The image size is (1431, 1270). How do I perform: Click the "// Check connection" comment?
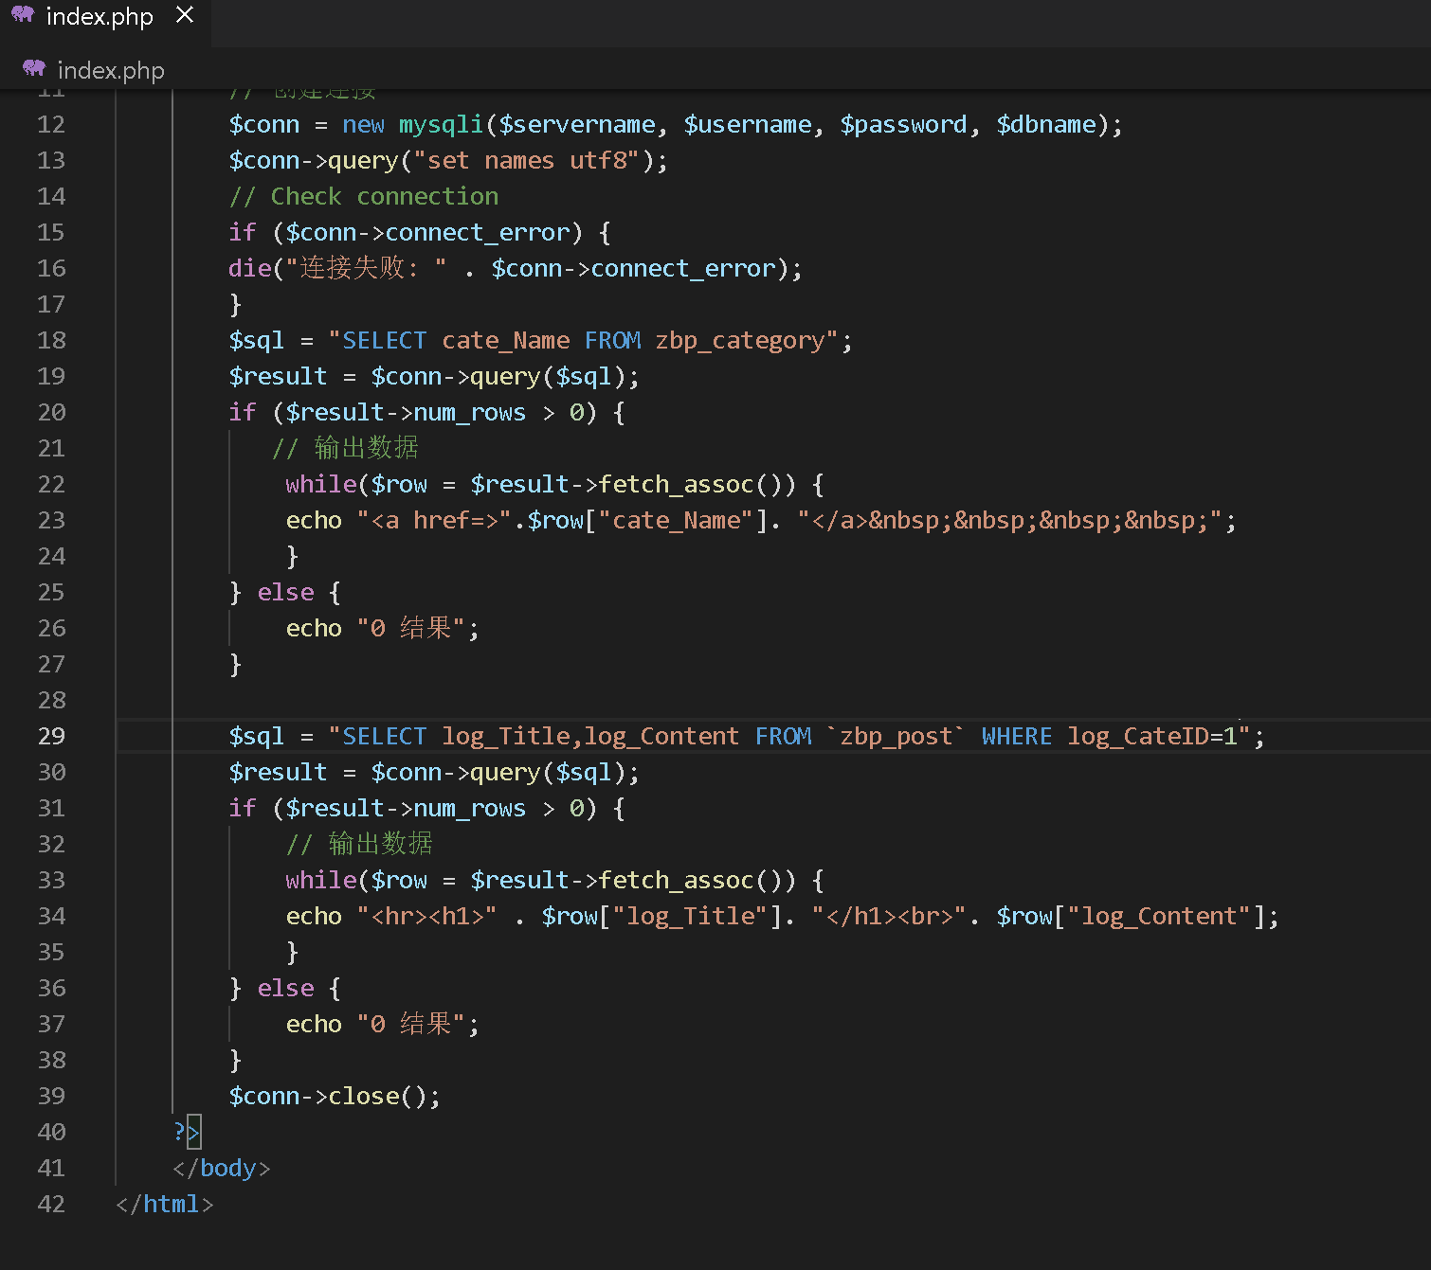pyautogui.click(x=363, y=196)
